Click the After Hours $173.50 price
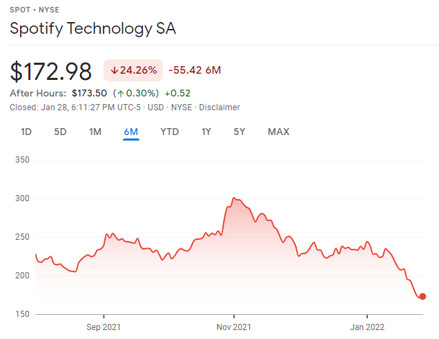This screenshot has width=439, height=339. [89, 93]
